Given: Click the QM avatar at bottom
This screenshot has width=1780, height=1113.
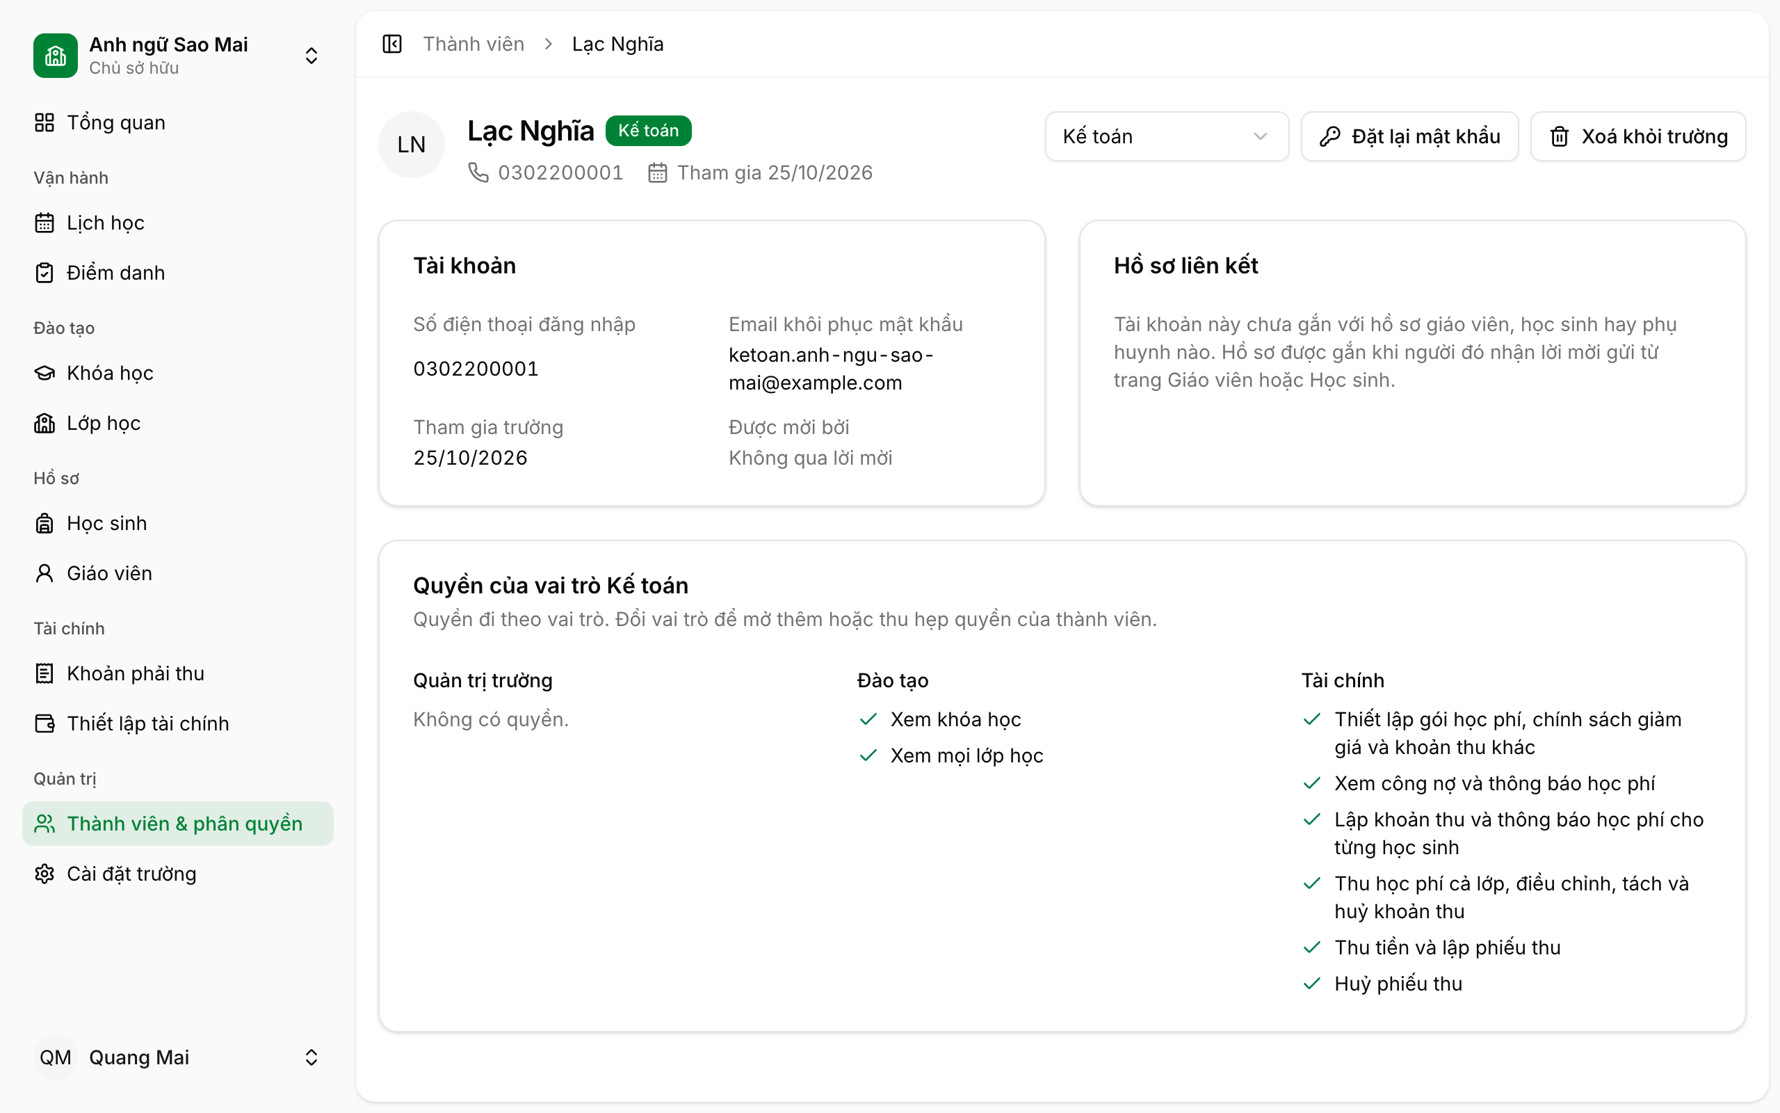Looking at the screenshot, I should tap(55, 1057).
